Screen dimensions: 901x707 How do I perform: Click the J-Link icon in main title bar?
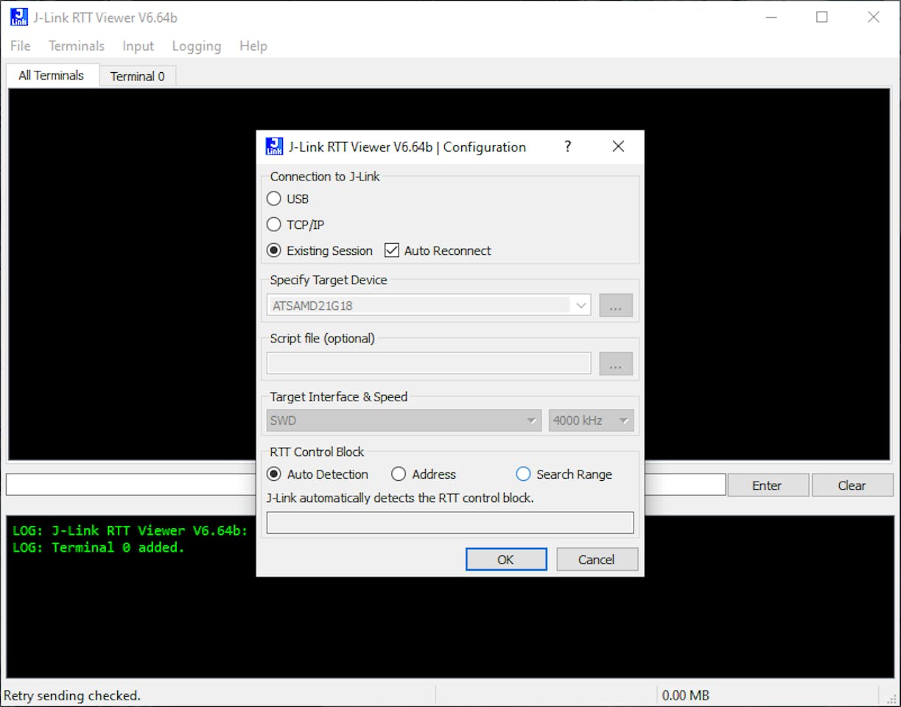[x=19, y=17]
